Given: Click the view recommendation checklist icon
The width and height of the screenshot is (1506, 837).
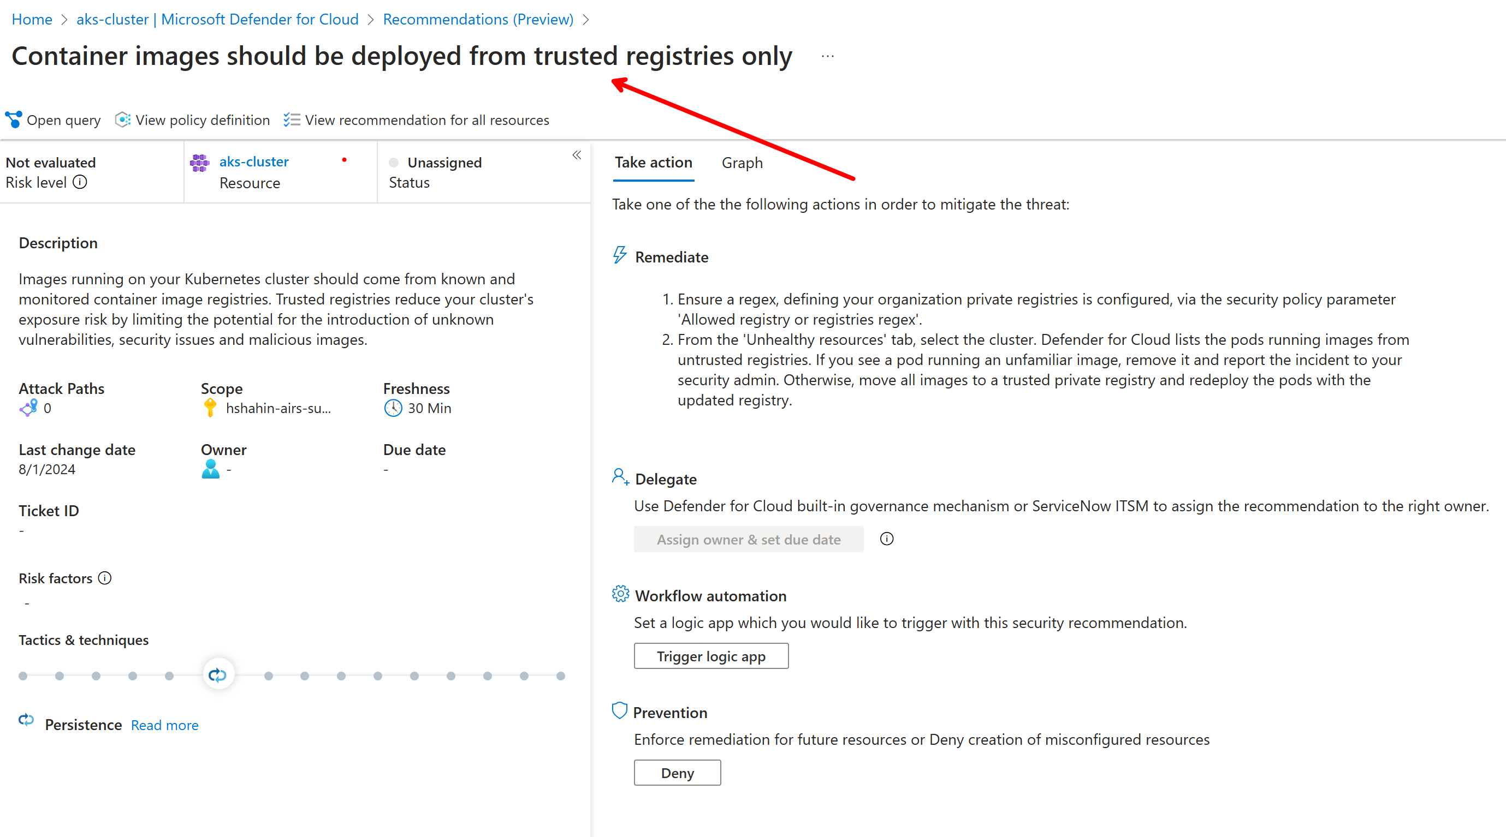Looking at the screenshot, I should click(x=291, y=119).
